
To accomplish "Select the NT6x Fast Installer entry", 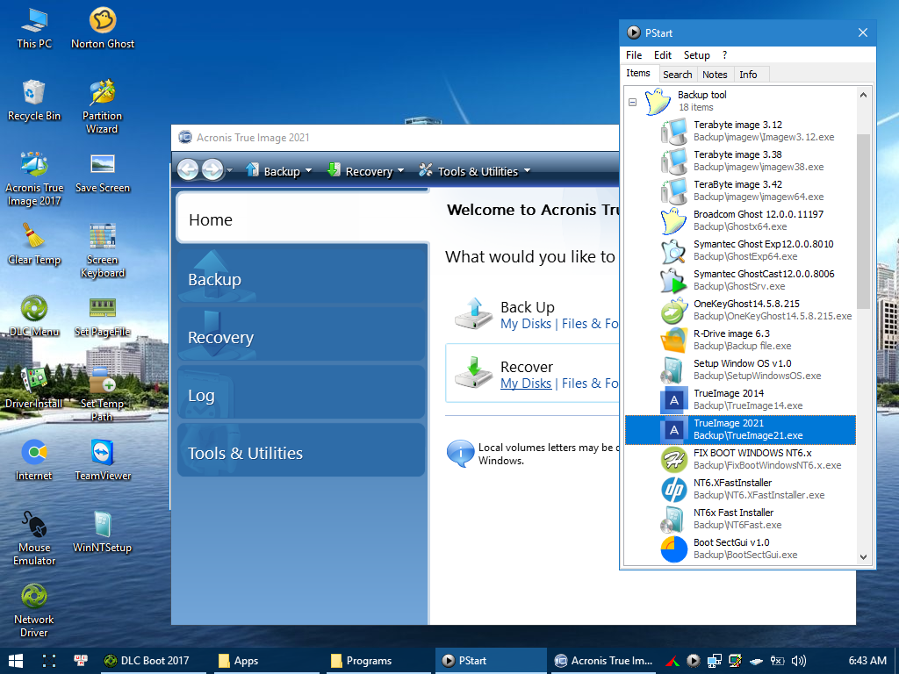I will [x=740, y=519].
